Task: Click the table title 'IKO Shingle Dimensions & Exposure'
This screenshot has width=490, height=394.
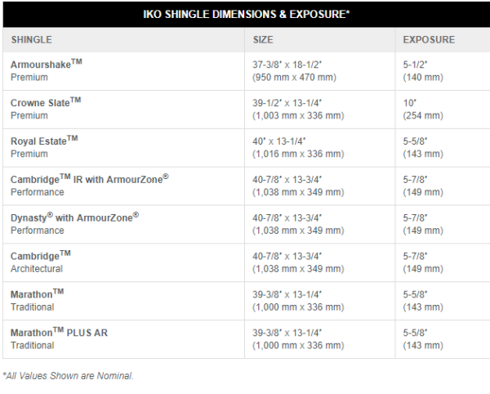Action: coord(247,14)
